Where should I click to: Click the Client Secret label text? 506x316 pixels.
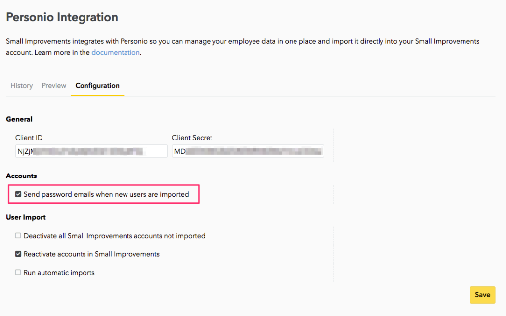pyautogui.click(x=192, y=138)
